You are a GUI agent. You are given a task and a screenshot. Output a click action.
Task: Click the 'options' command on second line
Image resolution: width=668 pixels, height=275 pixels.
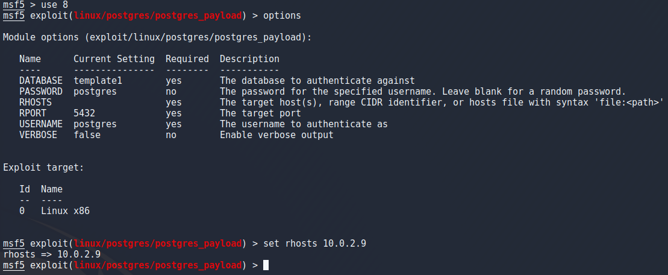point(282,16)
